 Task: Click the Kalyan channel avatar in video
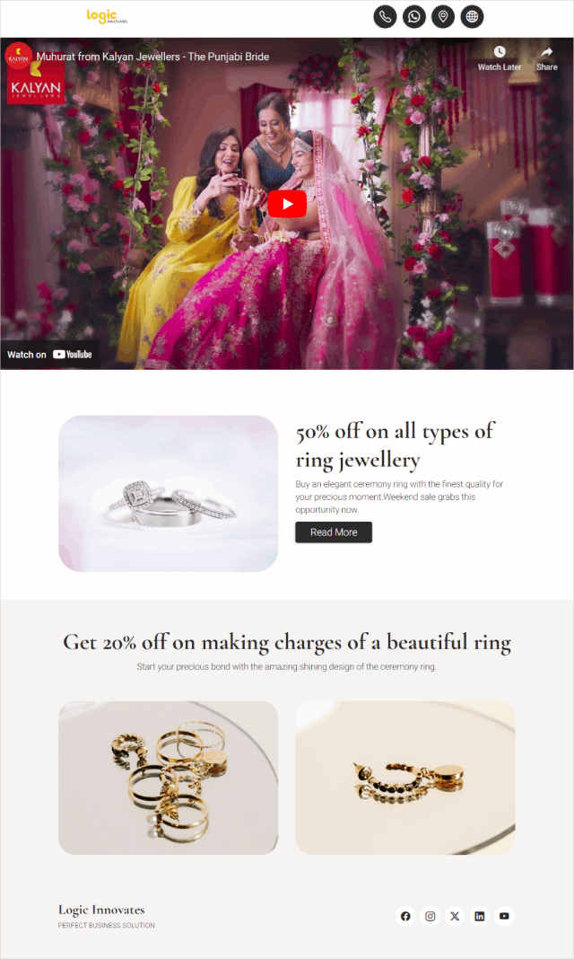(18, 57)
